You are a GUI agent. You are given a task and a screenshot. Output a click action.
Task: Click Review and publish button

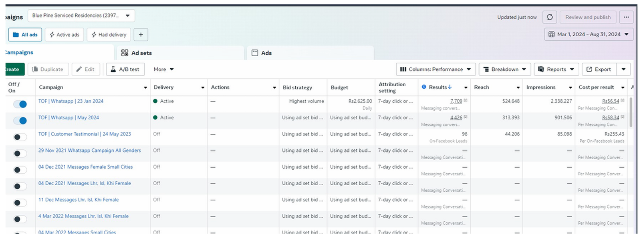[x=588, y=17]
